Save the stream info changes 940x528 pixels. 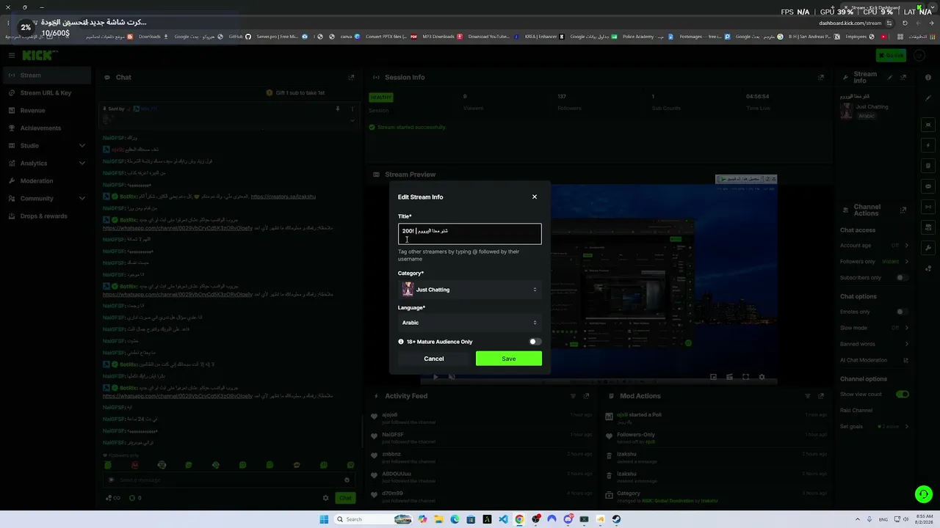click(x=509, y=359)
